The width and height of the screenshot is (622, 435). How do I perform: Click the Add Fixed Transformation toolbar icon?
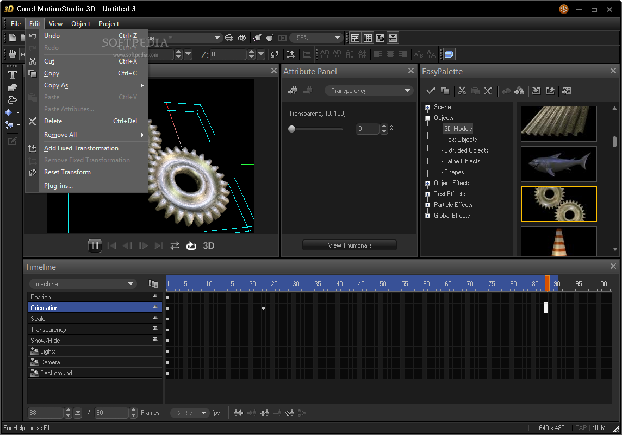tap(291, 54)
